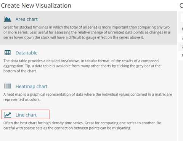Screen dimensions: 183x141
Task: Click the Area chart icon
Action: pyautogui.click(x=7, y=19)
